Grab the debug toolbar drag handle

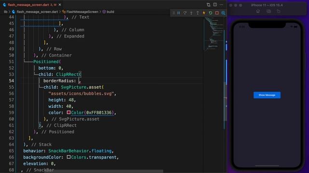[174, 13]
